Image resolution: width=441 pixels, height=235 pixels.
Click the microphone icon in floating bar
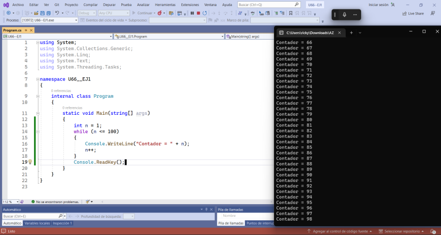[345, 14]
